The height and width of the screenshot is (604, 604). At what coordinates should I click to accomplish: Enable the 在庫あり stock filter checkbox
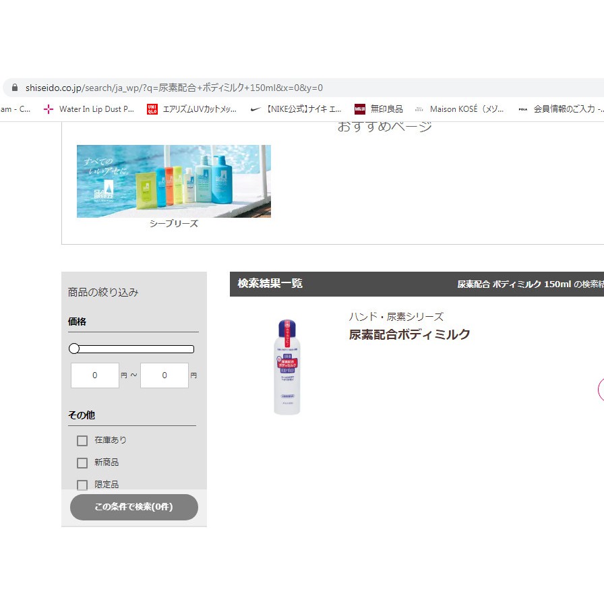click(x=82, y=440)
